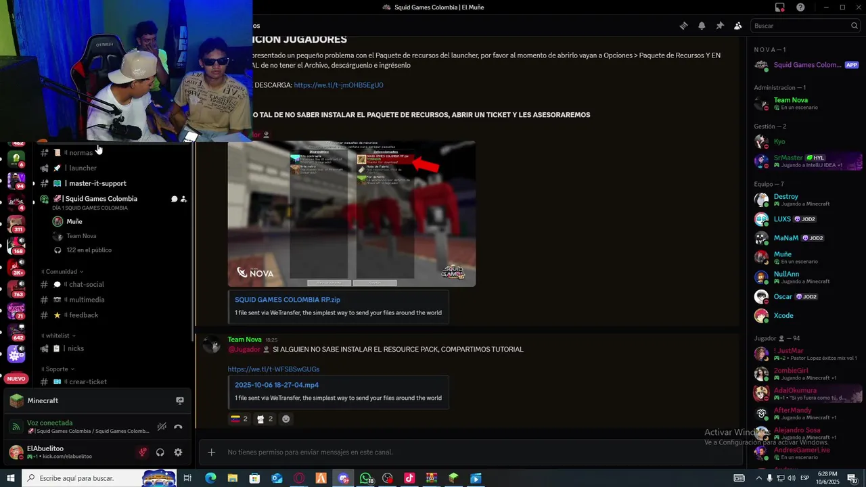This screenshot has height=487, width=866.
Task: Collapse the whitelist category
Action: coord(60,335)
